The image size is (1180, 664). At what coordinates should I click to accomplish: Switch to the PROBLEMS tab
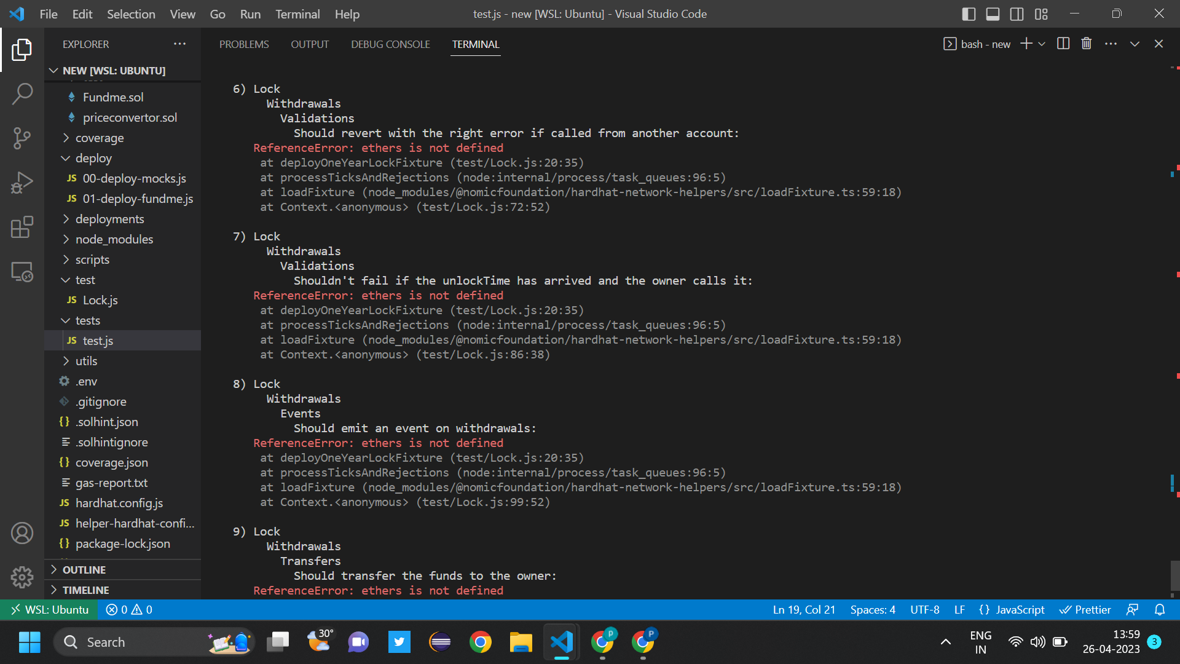coord(244,44)
